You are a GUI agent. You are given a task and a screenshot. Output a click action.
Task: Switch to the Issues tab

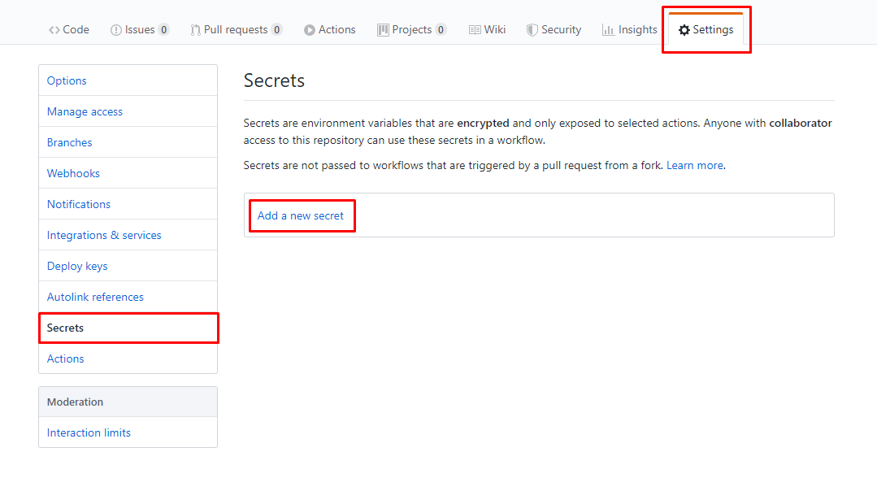coord(140,29)
